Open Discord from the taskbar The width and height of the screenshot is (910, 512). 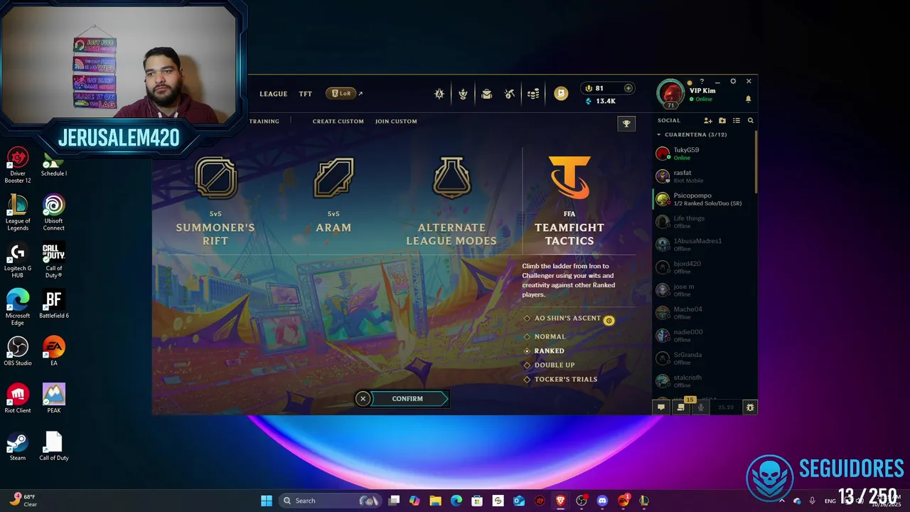[602, 501]
